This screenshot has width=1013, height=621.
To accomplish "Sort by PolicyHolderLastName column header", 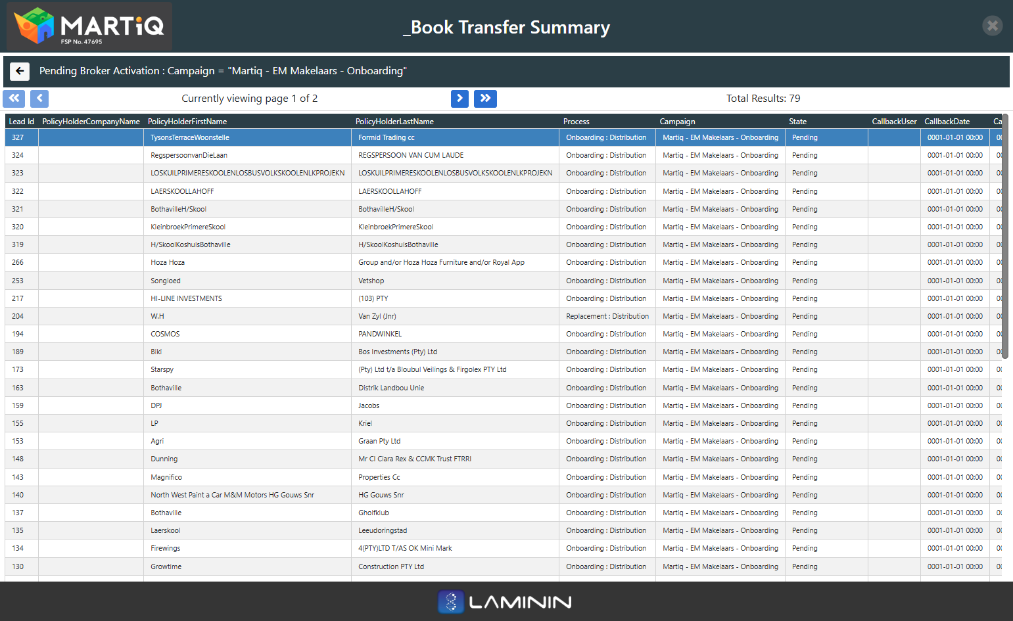I will (x=456, y=122).
